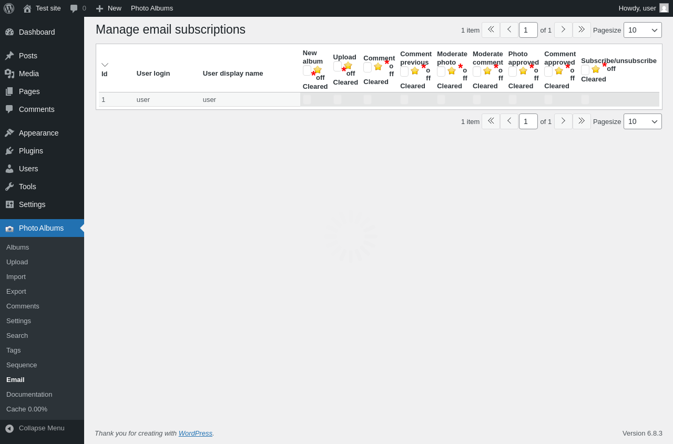The height and width of the screenshot is (444, 673).
Task: Open the Test site home icon
Action: [x=27, y=8]
